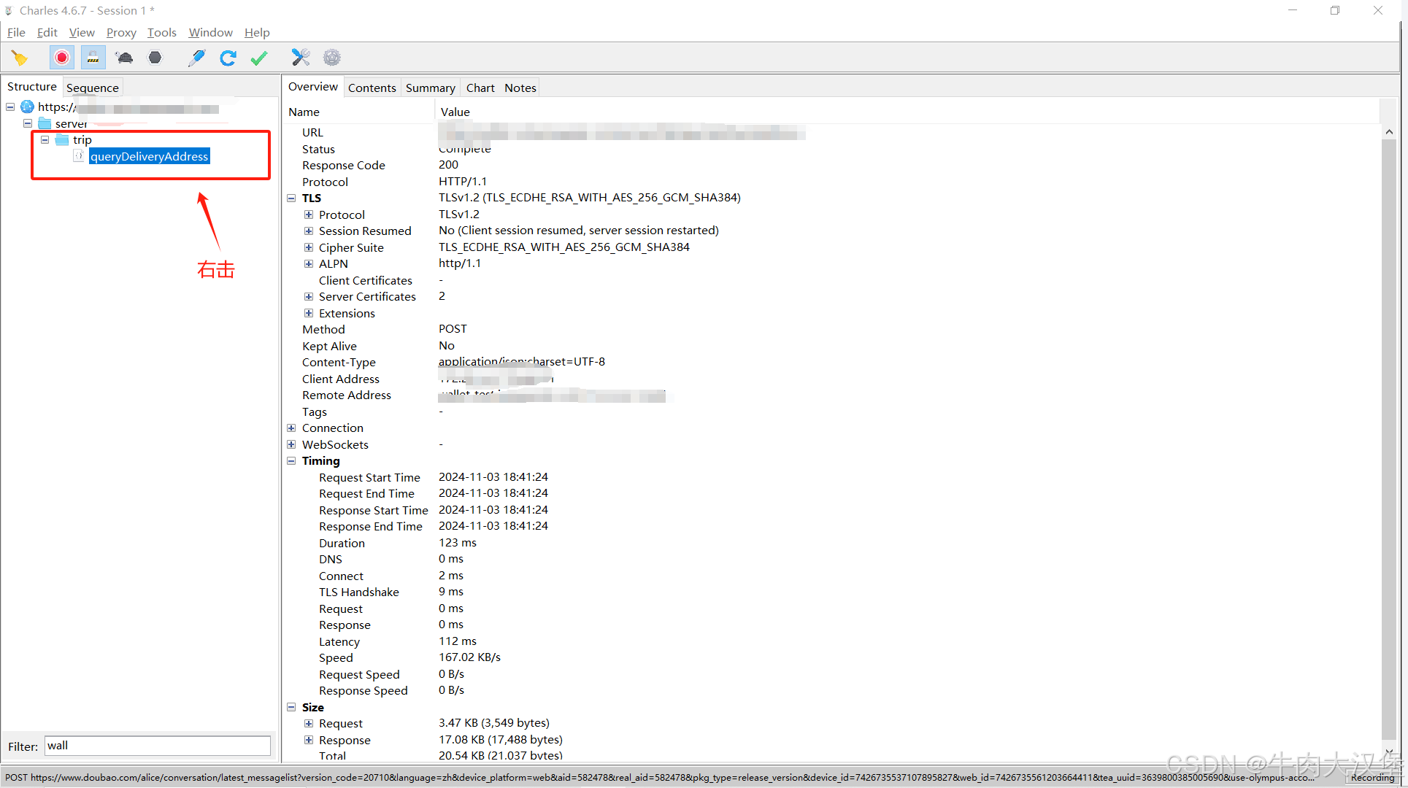The image size is (1408, 788).
Task: Click the blue Repeat refresh icon
Action: click(228, 58)
